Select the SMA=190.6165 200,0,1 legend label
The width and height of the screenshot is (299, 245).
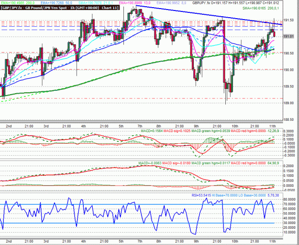261,8
